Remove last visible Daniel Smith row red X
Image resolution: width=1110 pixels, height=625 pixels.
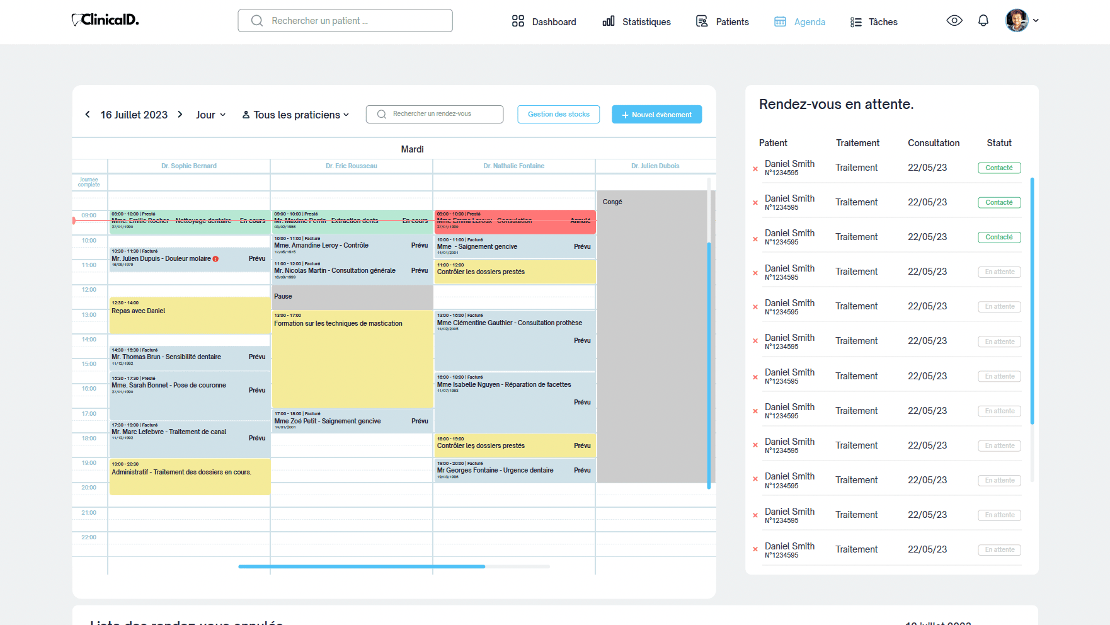755,549
